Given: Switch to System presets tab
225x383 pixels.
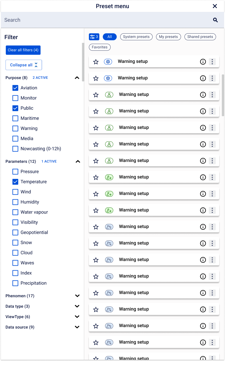Looking at the screenshot, I should tap(136, 37).
